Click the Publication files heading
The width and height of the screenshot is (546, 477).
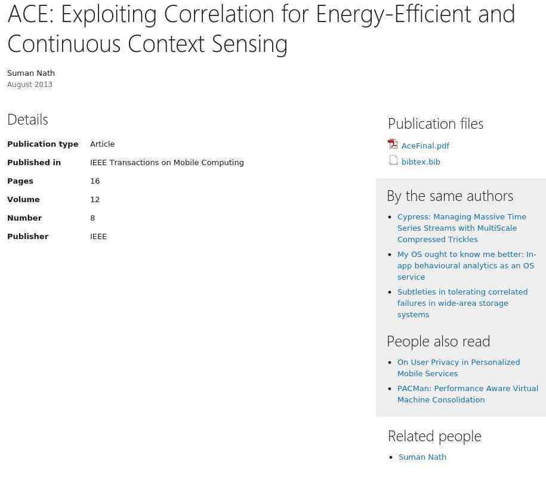point(435,123)
